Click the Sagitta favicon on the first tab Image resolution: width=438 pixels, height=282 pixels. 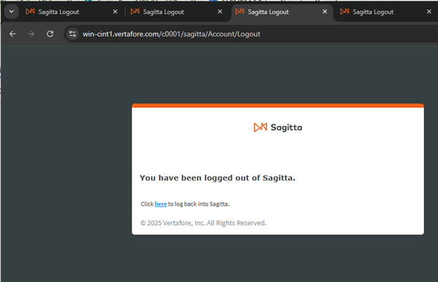tap(30, 11)
